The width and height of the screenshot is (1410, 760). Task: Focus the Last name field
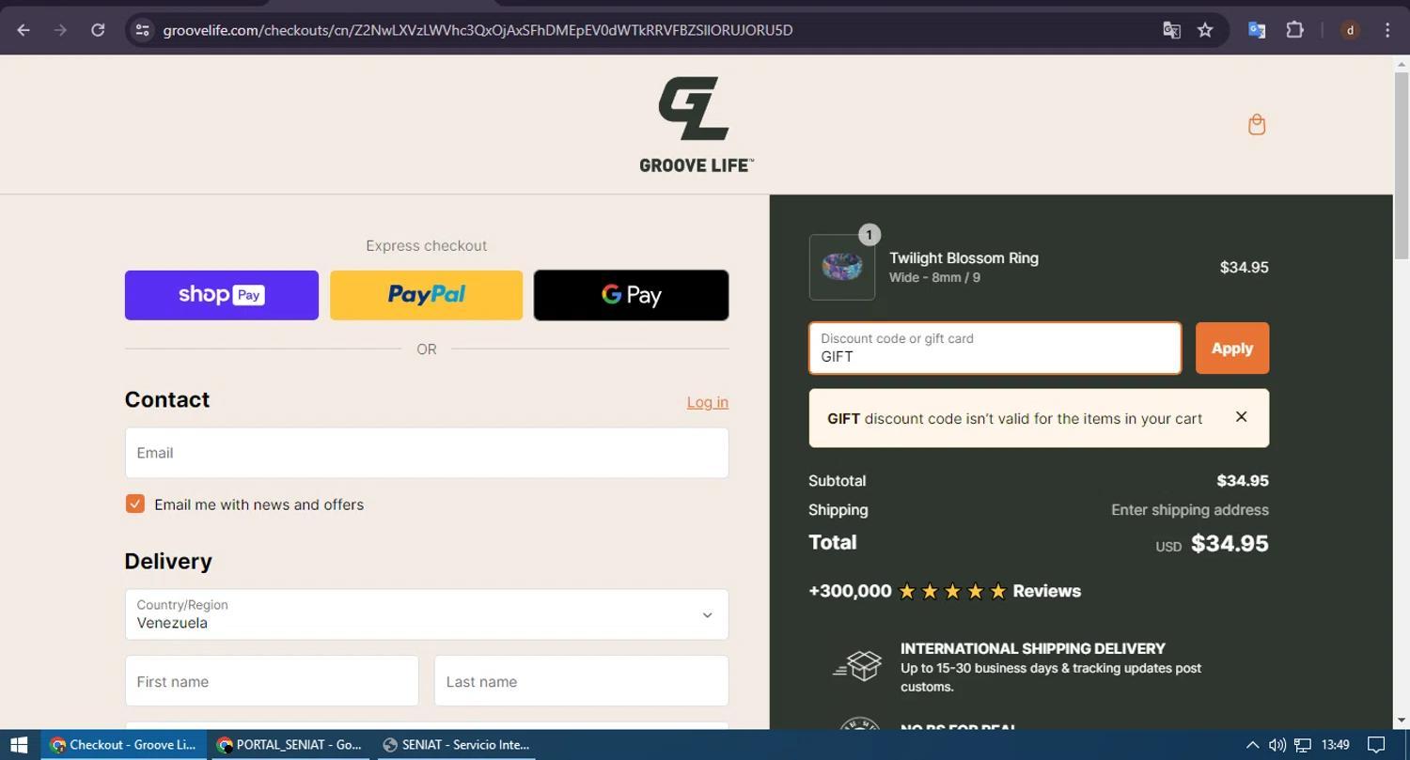(x=581, y=681)
